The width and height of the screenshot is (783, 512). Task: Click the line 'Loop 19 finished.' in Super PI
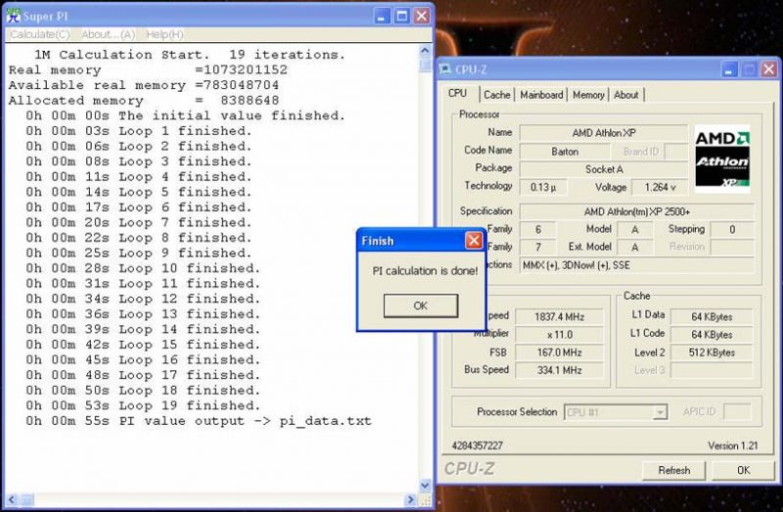click(x=143, y=405)
